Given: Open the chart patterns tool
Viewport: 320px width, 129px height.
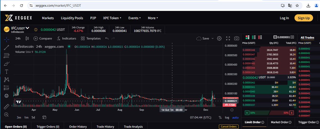Looking at the screenshot, I should coord(7,80).
